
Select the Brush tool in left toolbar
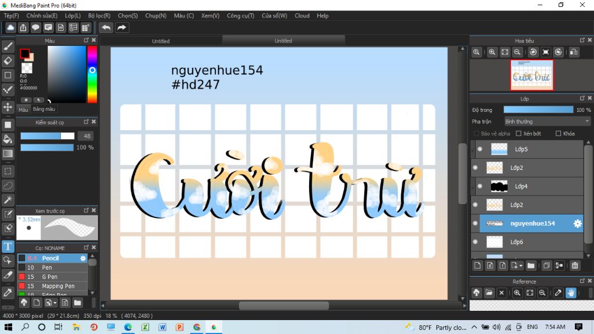(8, 46)
